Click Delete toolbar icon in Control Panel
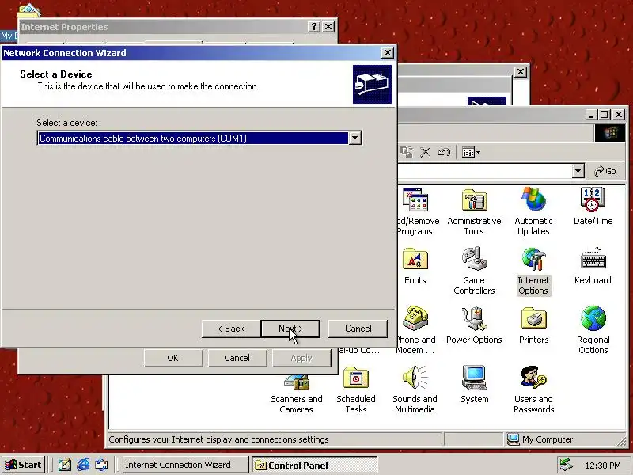 pos(426,152)
